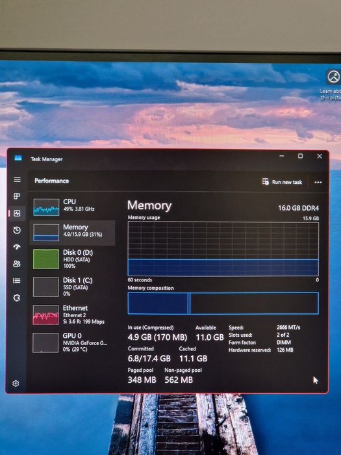This screenshot has height=455, width=341.
Task: Click the Performance page header
Action: (51, 181)
